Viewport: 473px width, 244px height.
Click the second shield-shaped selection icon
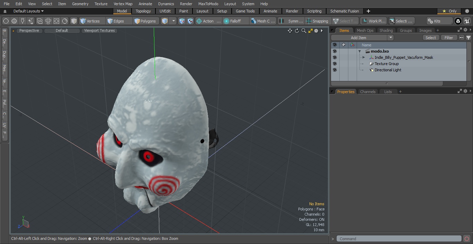click(190, 21)
